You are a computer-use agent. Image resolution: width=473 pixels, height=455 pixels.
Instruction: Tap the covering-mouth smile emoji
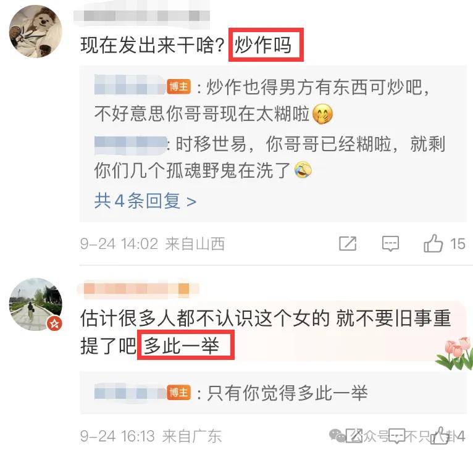[322, 114]
